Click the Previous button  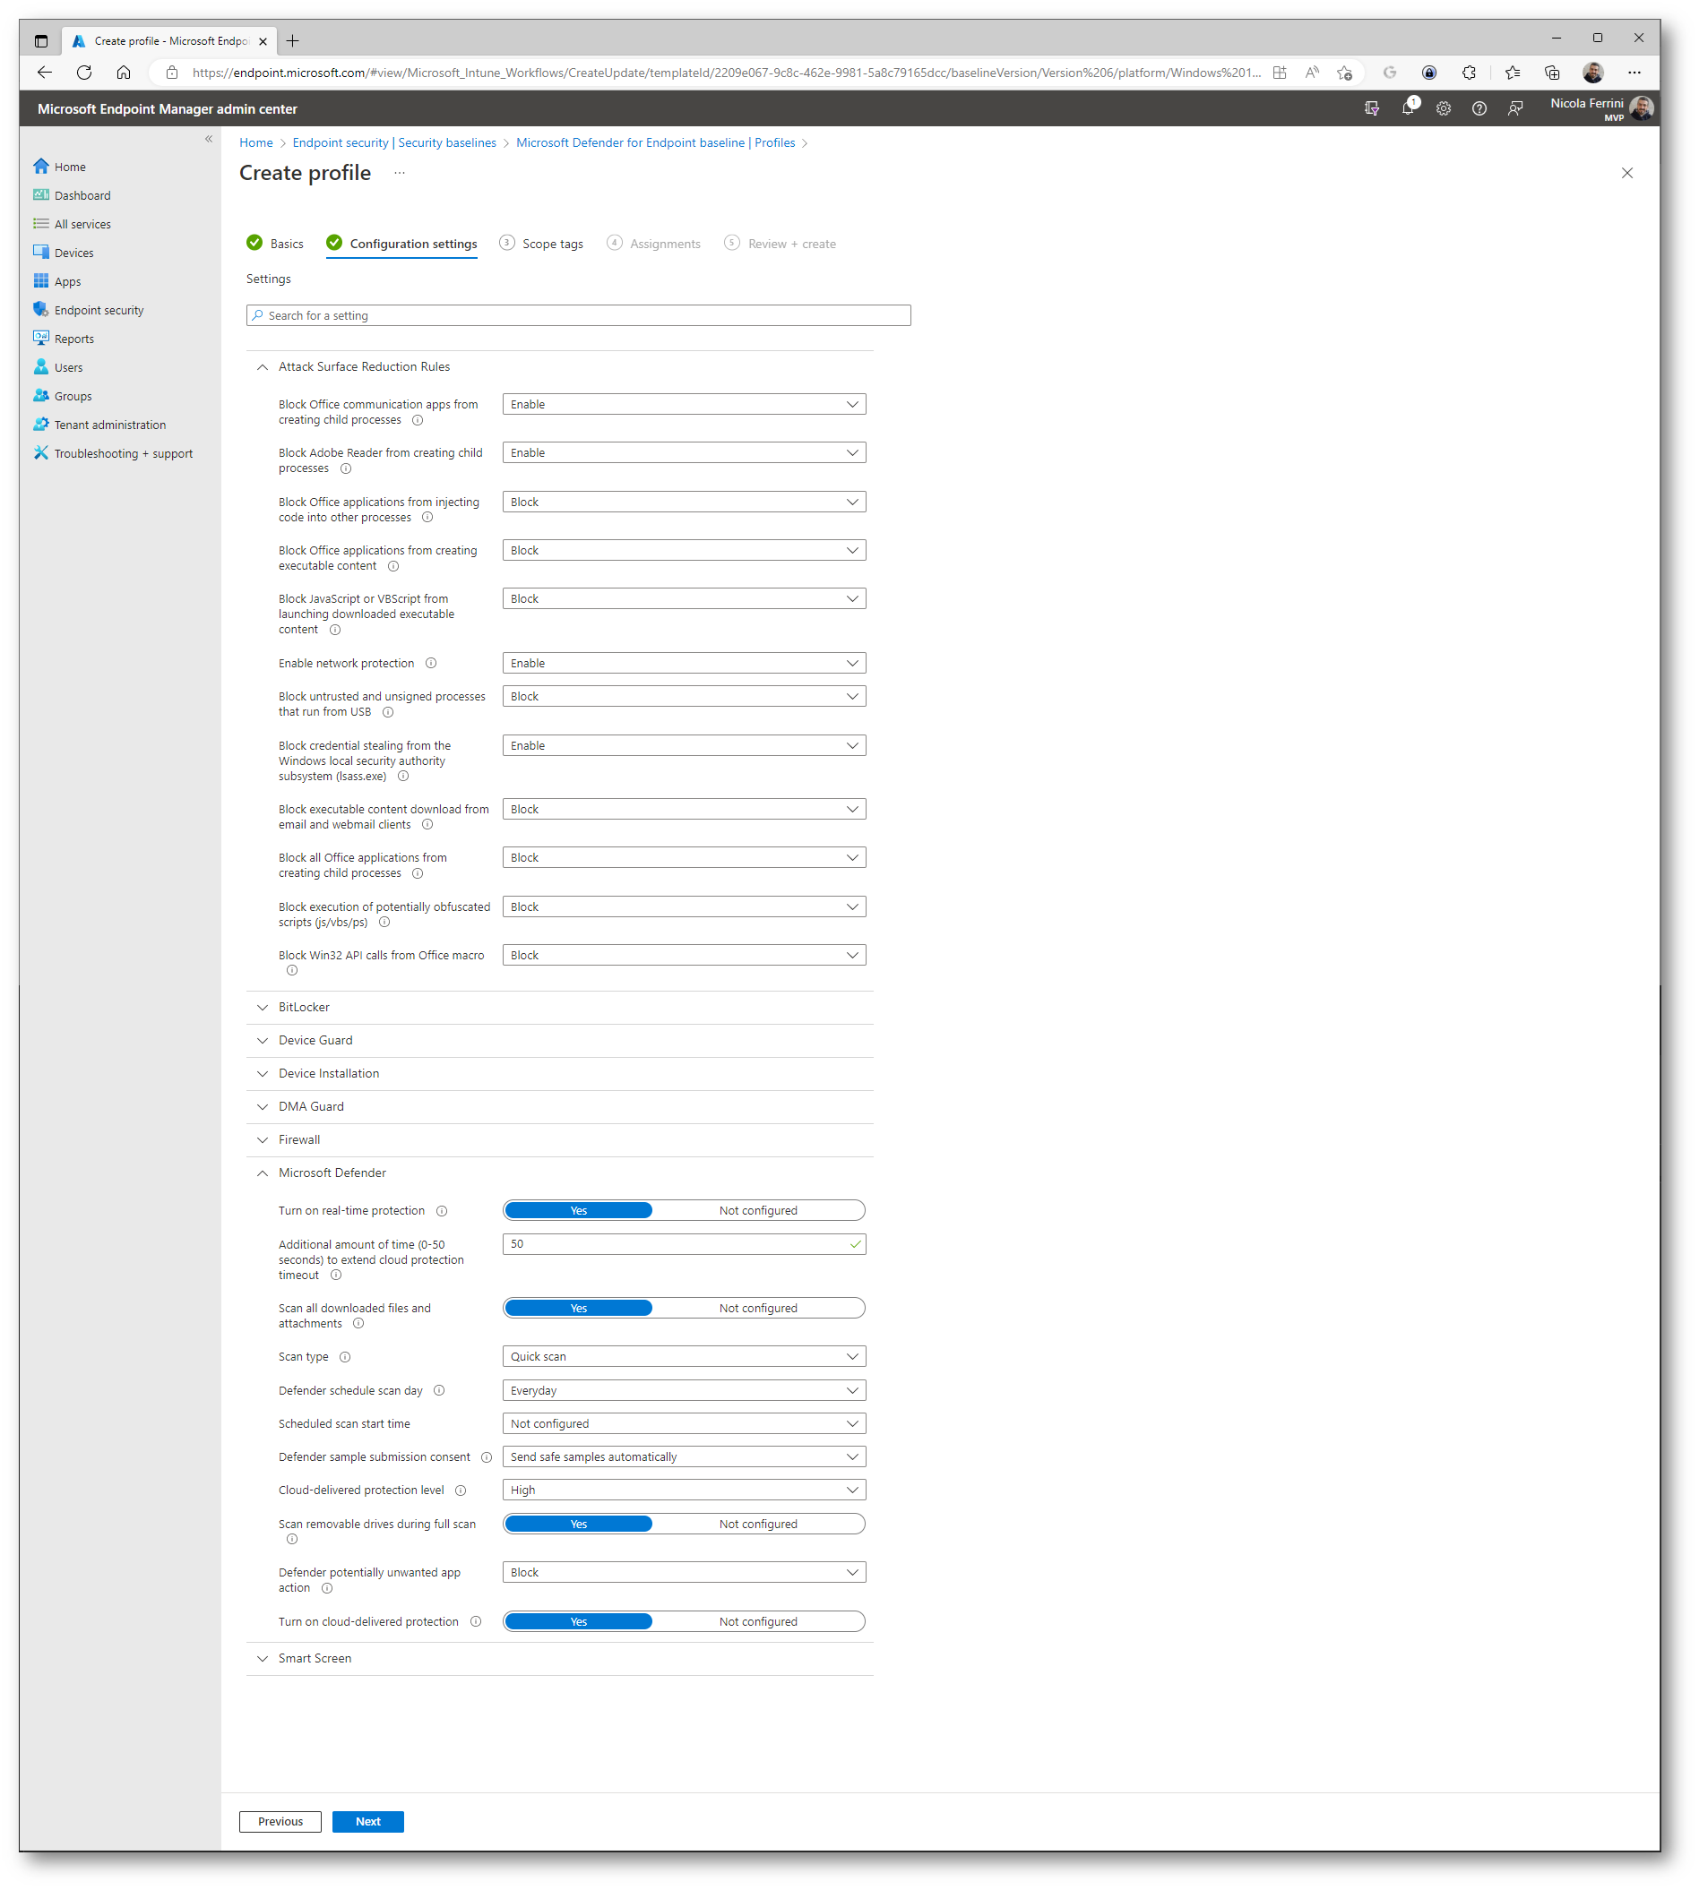pyautogui.click(x=280, y=1822)
